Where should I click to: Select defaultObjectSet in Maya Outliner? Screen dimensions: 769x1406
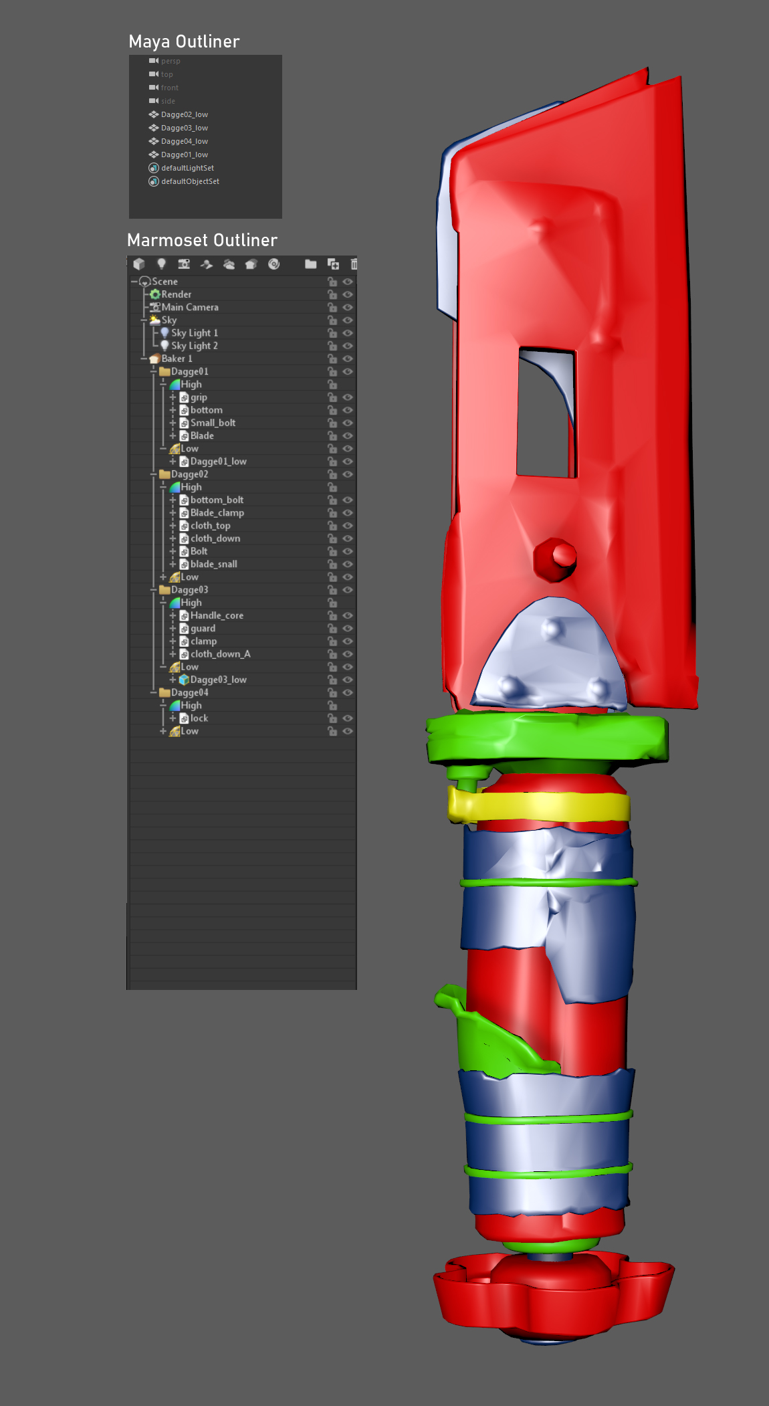click(x=190, y=181)
